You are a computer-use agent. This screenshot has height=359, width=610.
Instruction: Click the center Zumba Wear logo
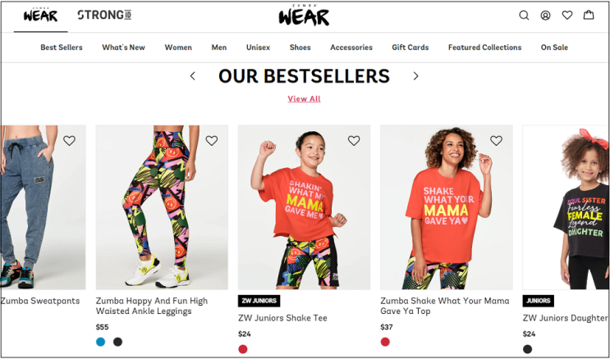304,16
